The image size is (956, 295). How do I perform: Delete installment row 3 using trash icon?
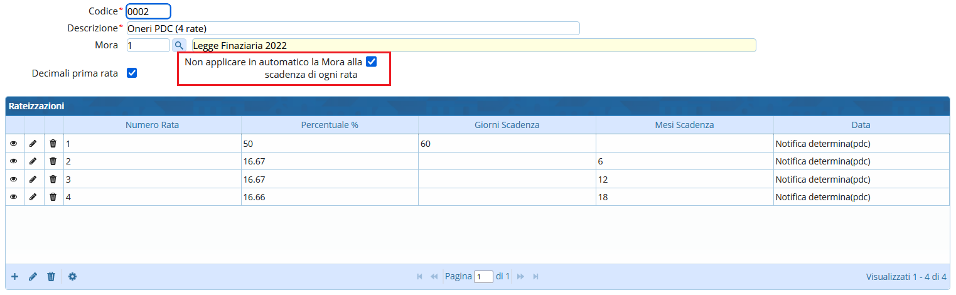click(53, 180)
